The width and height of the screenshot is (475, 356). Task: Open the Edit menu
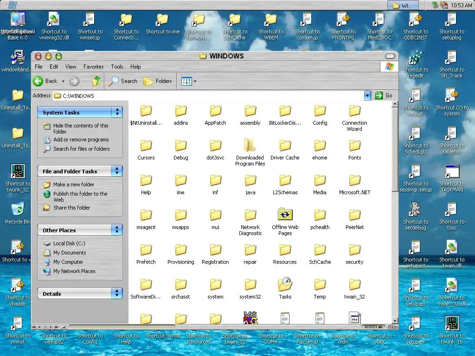click(54, 67)
